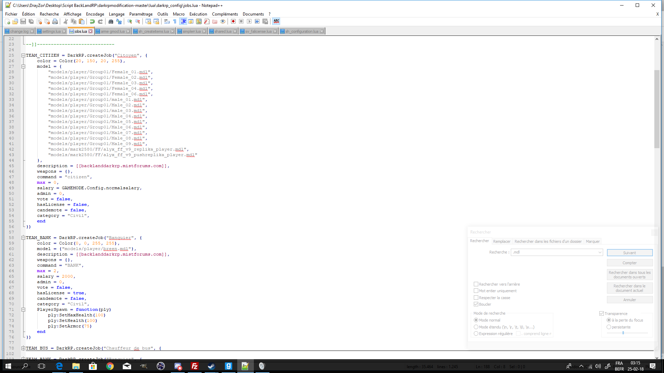The height and width of the screenshot is (373, 664).
Task: Click the Replace toolbar icon
Action: pyautogui.click(x=119, y=21)
